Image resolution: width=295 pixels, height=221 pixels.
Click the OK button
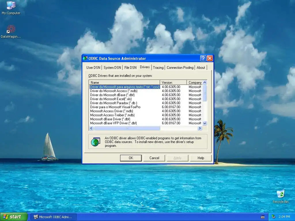pyautogui.click(x=131, y=158)
